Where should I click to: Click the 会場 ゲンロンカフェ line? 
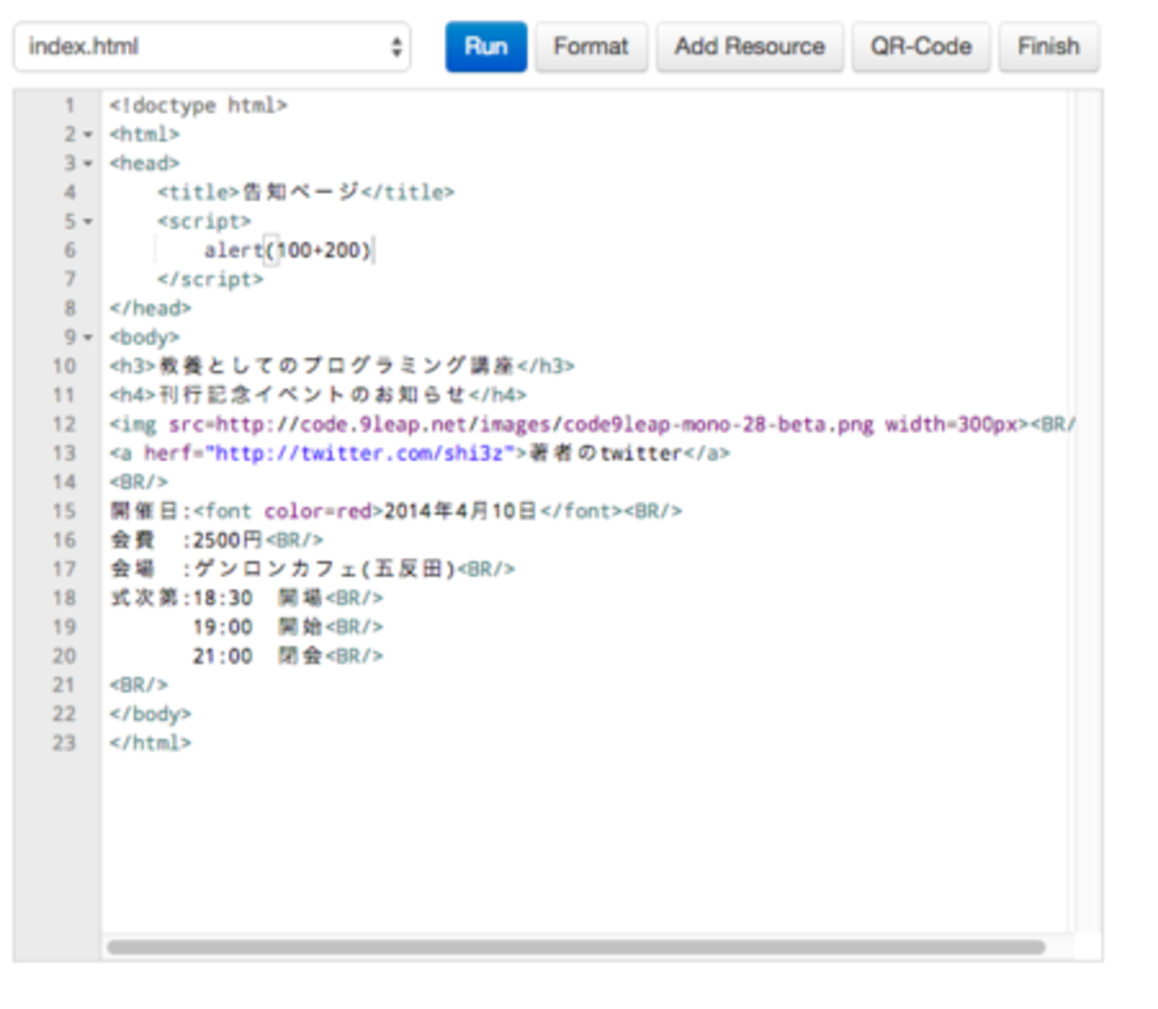312,570
